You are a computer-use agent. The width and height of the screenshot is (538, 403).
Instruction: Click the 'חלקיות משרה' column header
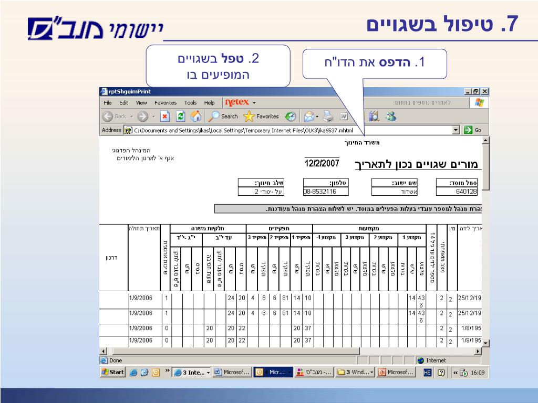208,228
